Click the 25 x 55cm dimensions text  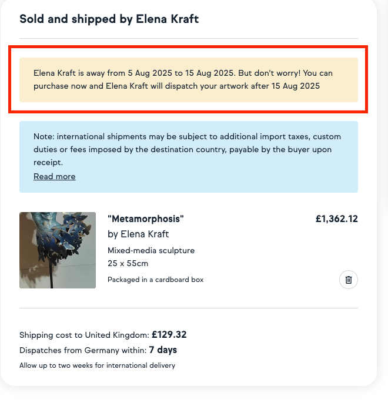click(128, 263)
